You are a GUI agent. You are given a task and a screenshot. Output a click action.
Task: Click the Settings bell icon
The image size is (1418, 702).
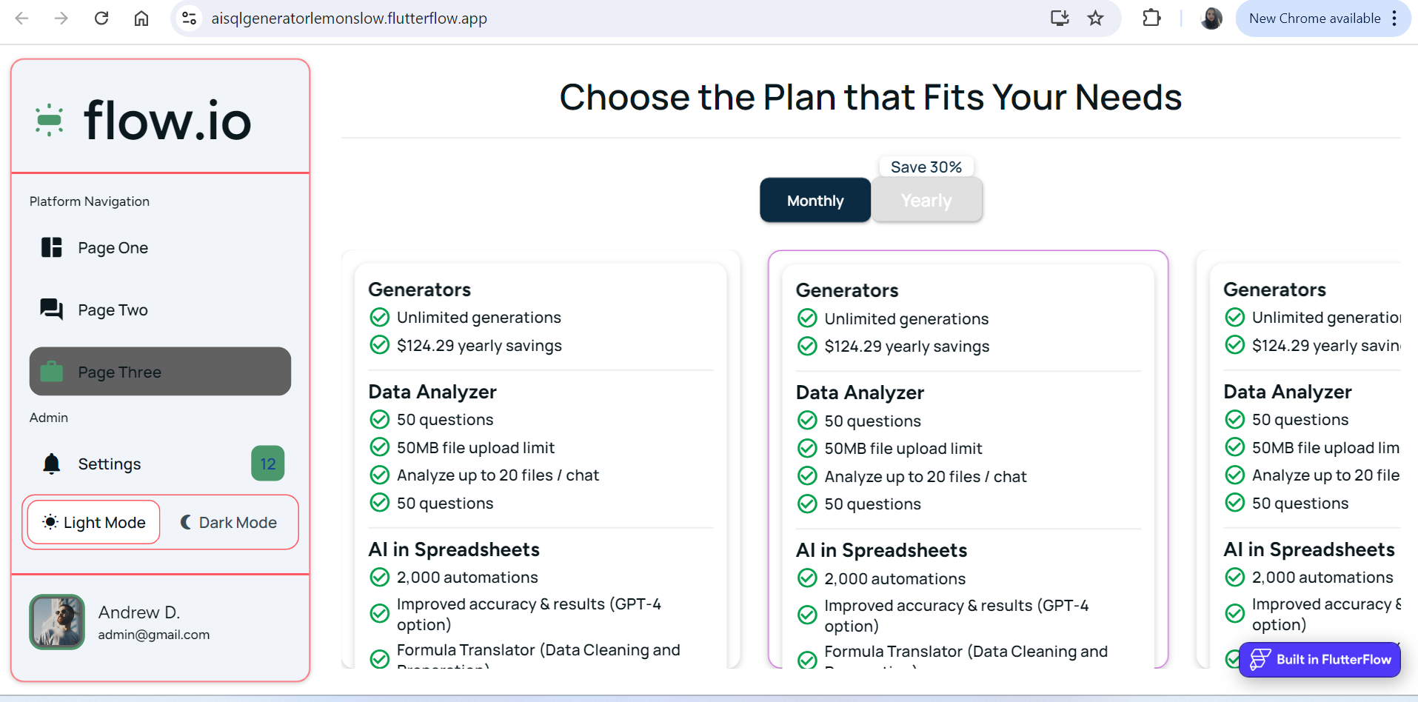[52, 464]
